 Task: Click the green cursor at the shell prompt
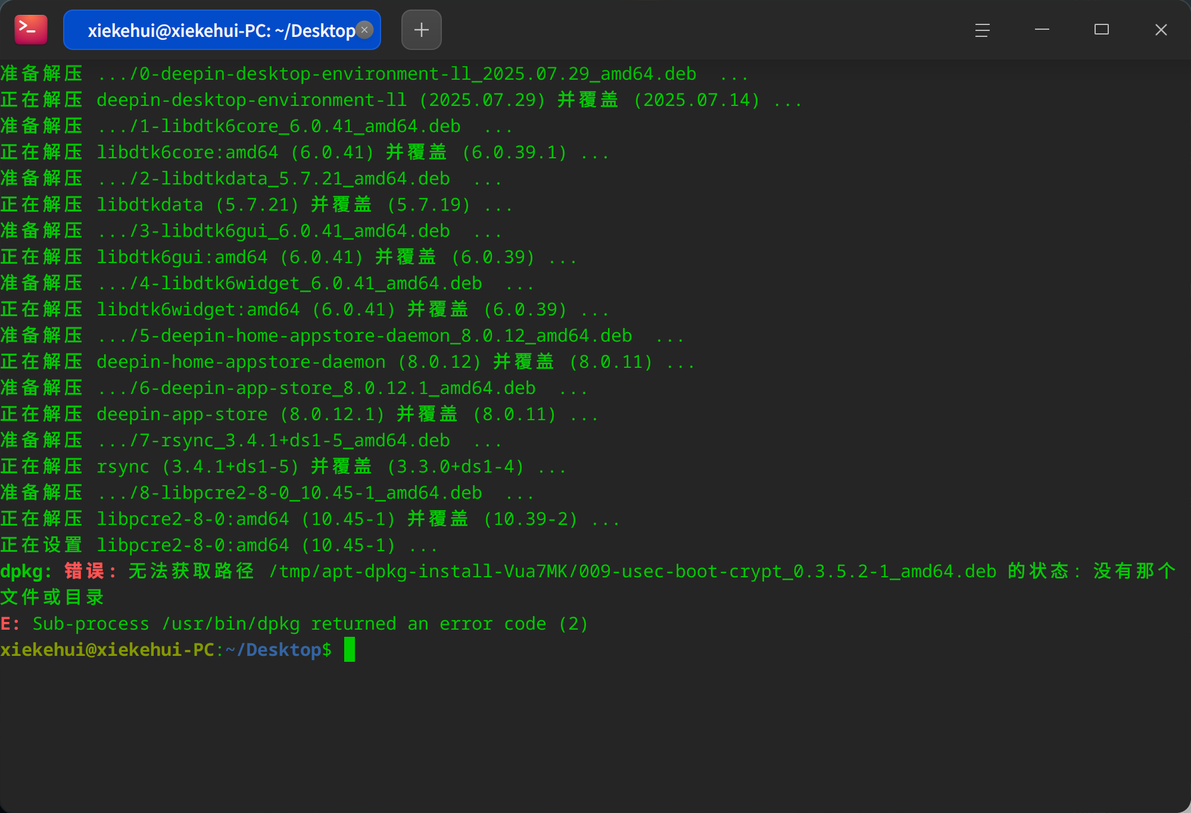pyautogui.click(x=350, y=649)
